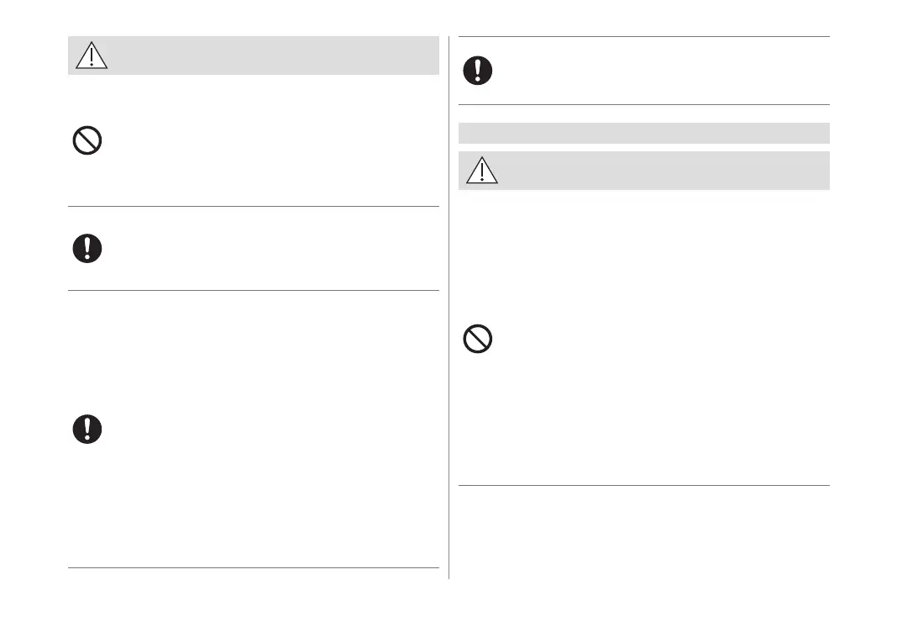Click the left column's lower exclamation mark icon
This screenshot has width=897, height=638.
pos(87,430)
